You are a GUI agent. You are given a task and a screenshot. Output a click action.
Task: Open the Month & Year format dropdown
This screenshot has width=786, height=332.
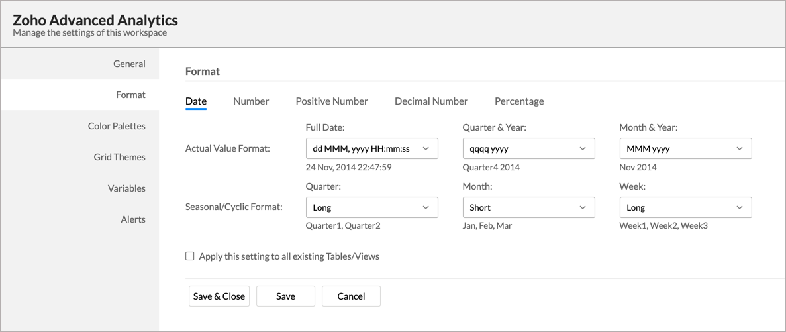coord(685,149)
